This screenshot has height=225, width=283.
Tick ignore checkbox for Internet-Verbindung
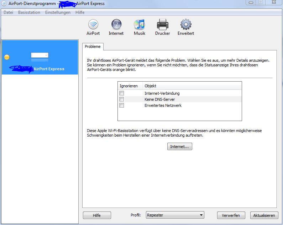pos(122,93)
